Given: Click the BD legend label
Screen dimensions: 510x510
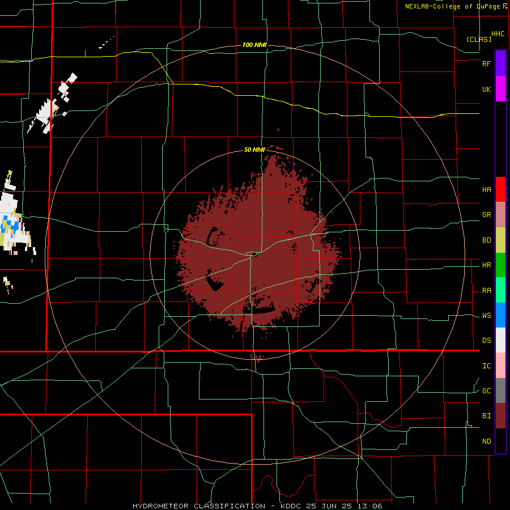Looking at the screenshot, I should 486,240.
